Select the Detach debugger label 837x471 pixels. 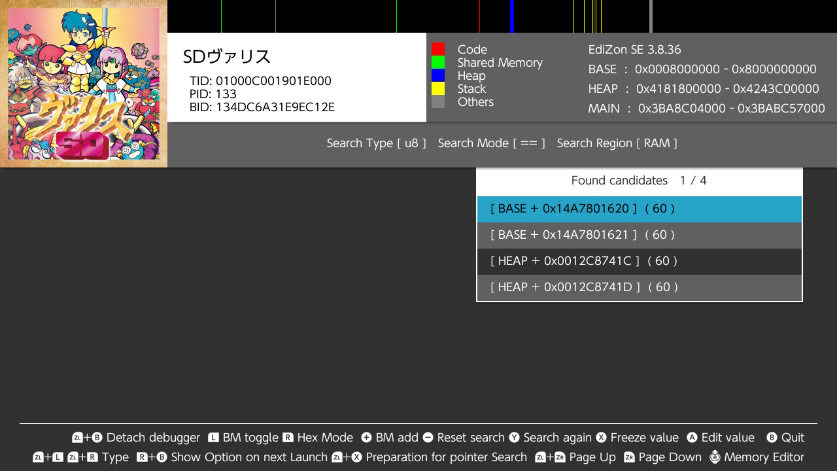point(153,438)
